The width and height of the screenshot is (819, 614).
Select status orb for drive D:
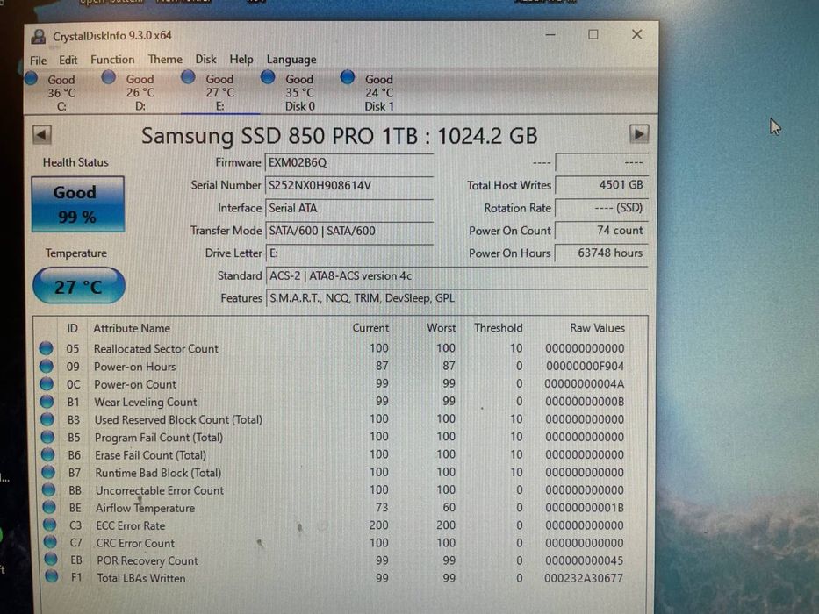(108, 77)
